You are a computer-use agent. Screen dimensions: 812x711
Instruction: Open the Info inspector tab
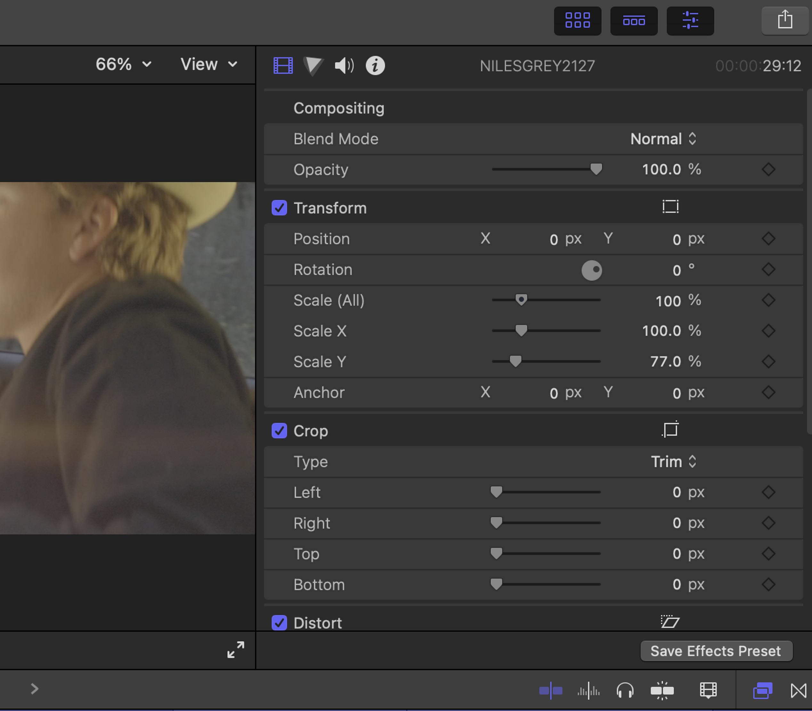pyautogui.click(x=375, y=65)
